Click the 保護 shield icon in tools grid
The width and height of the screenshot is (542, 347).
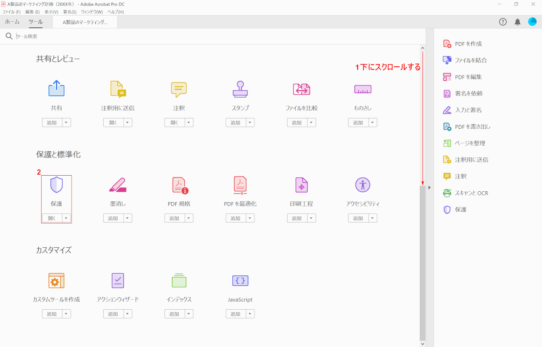click(56, 184)
